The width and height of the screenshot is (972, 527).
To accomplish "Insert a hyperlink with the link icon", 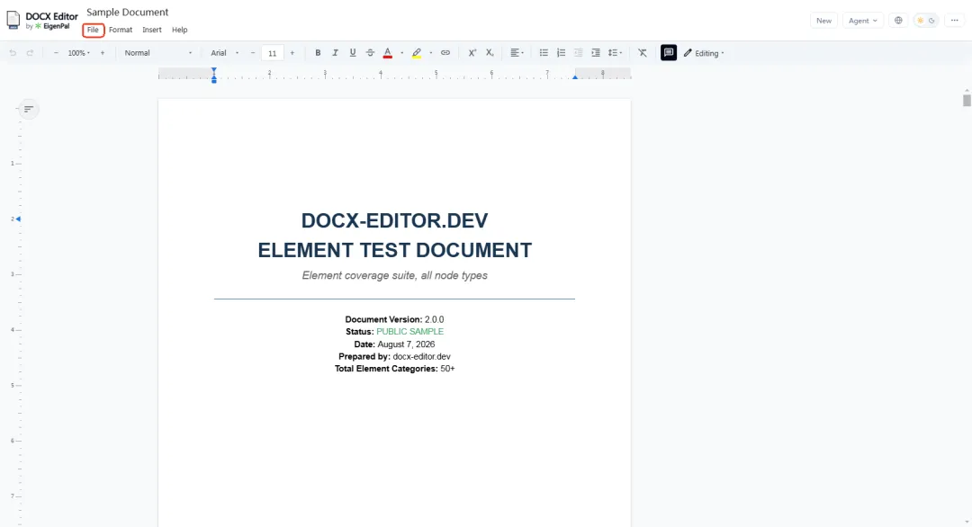I will click(x=445, y=53).
